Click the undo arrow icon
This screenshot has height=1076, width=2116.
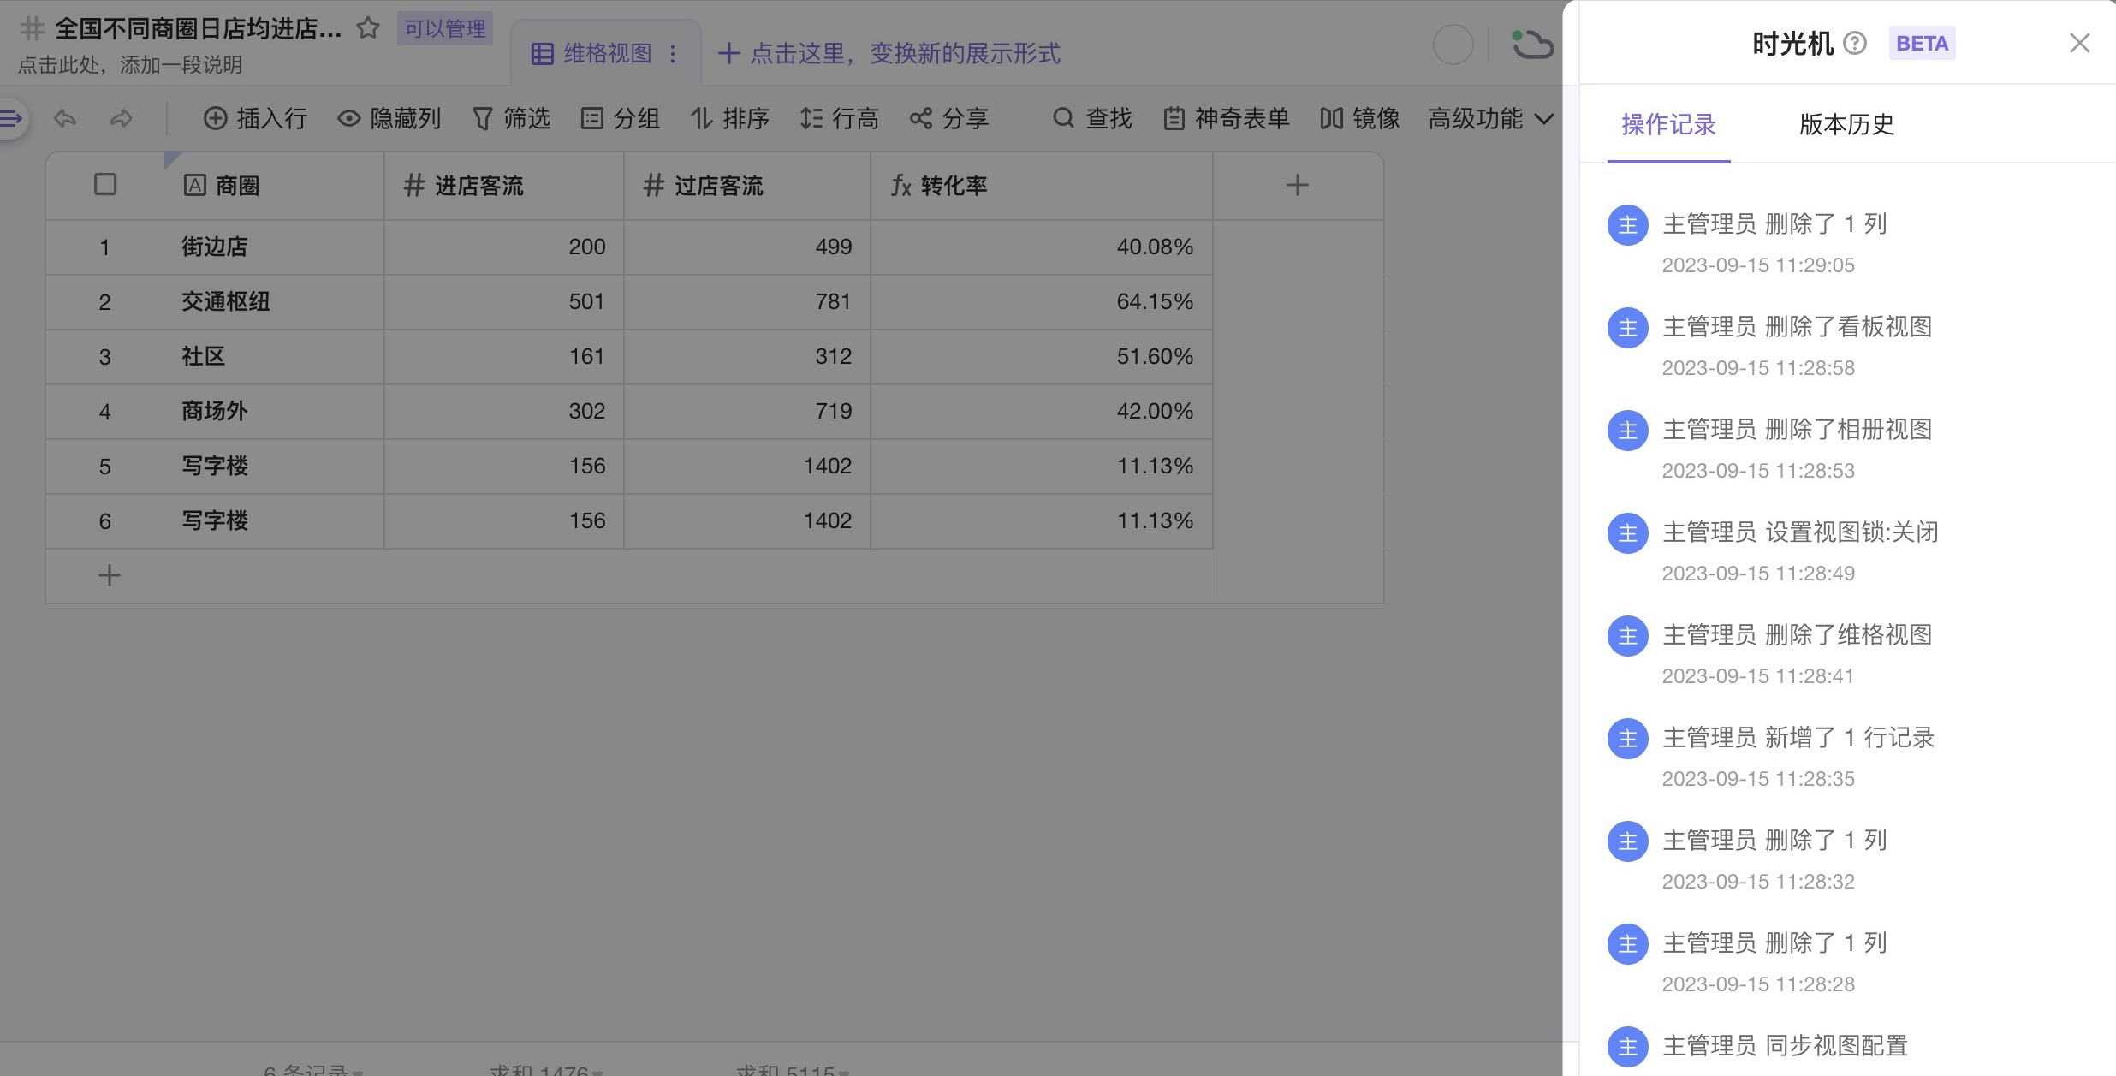tap(65, 118)
